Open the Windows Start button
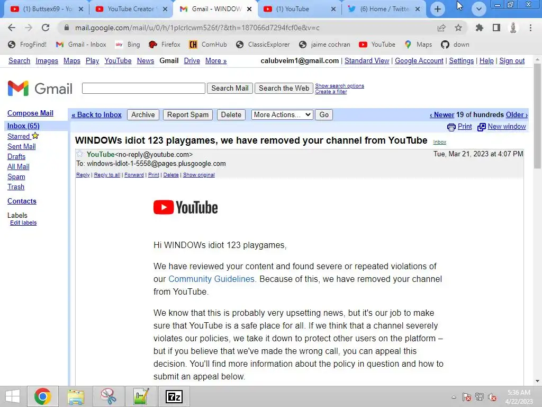The image size is (542, 407). pyautogui.click(x=13, y=396)
